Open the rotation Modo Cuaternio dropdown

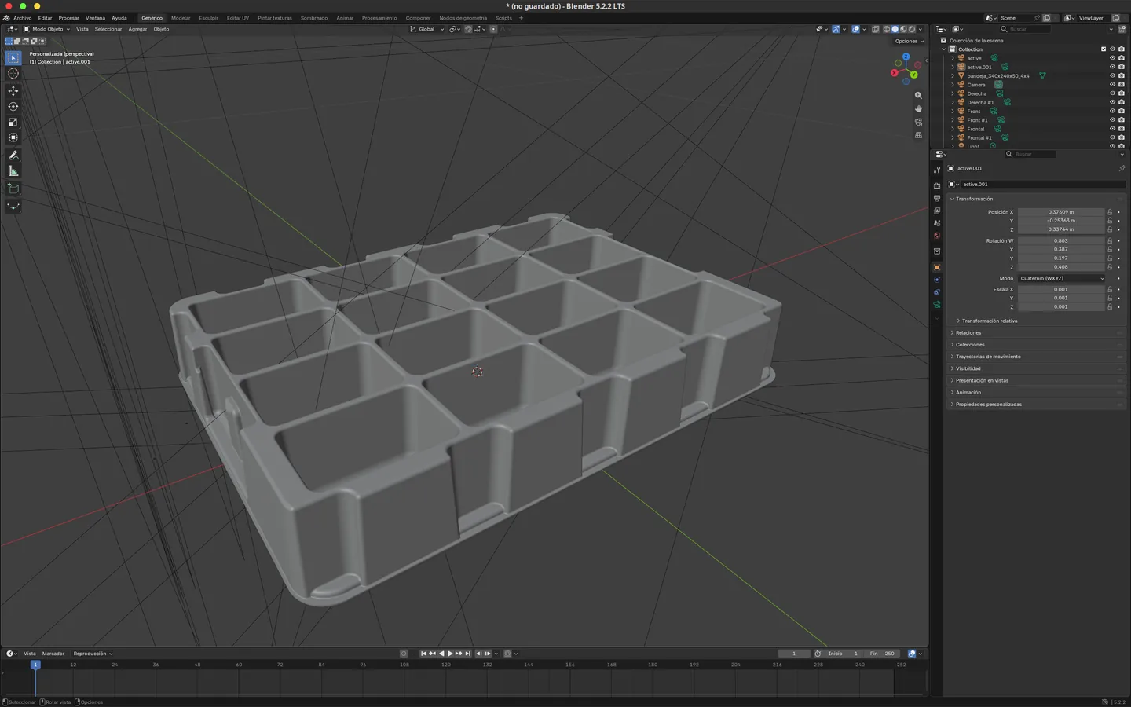pyautogui.click(x=1062, y=278)
